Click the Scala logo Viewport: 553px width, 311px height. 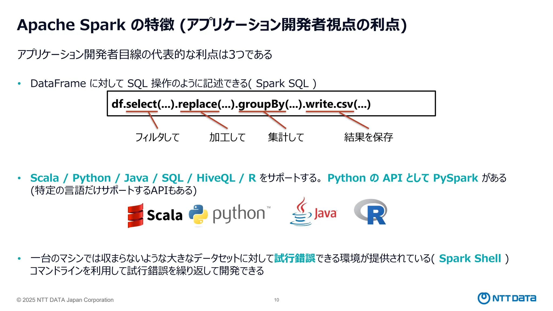(x=155, y=215)
